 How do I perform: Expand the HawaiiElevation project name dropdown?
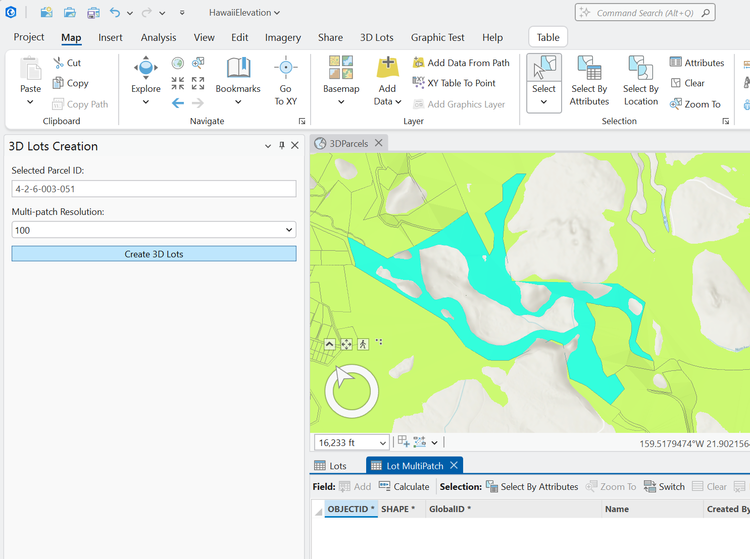(x=244, y=13)
